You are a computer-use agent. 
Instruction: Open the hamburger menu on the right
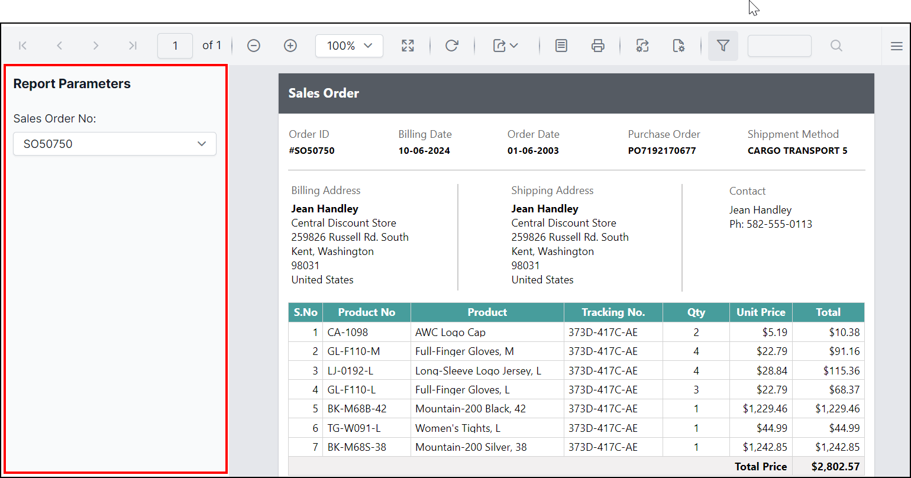[x=897, y=46]
